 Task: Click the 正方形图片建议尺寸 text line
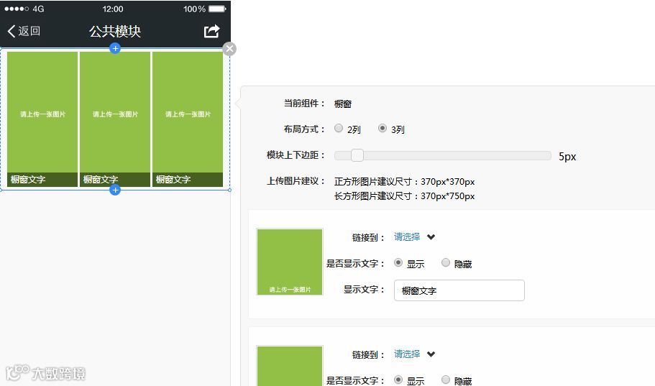tap(404, 182)
